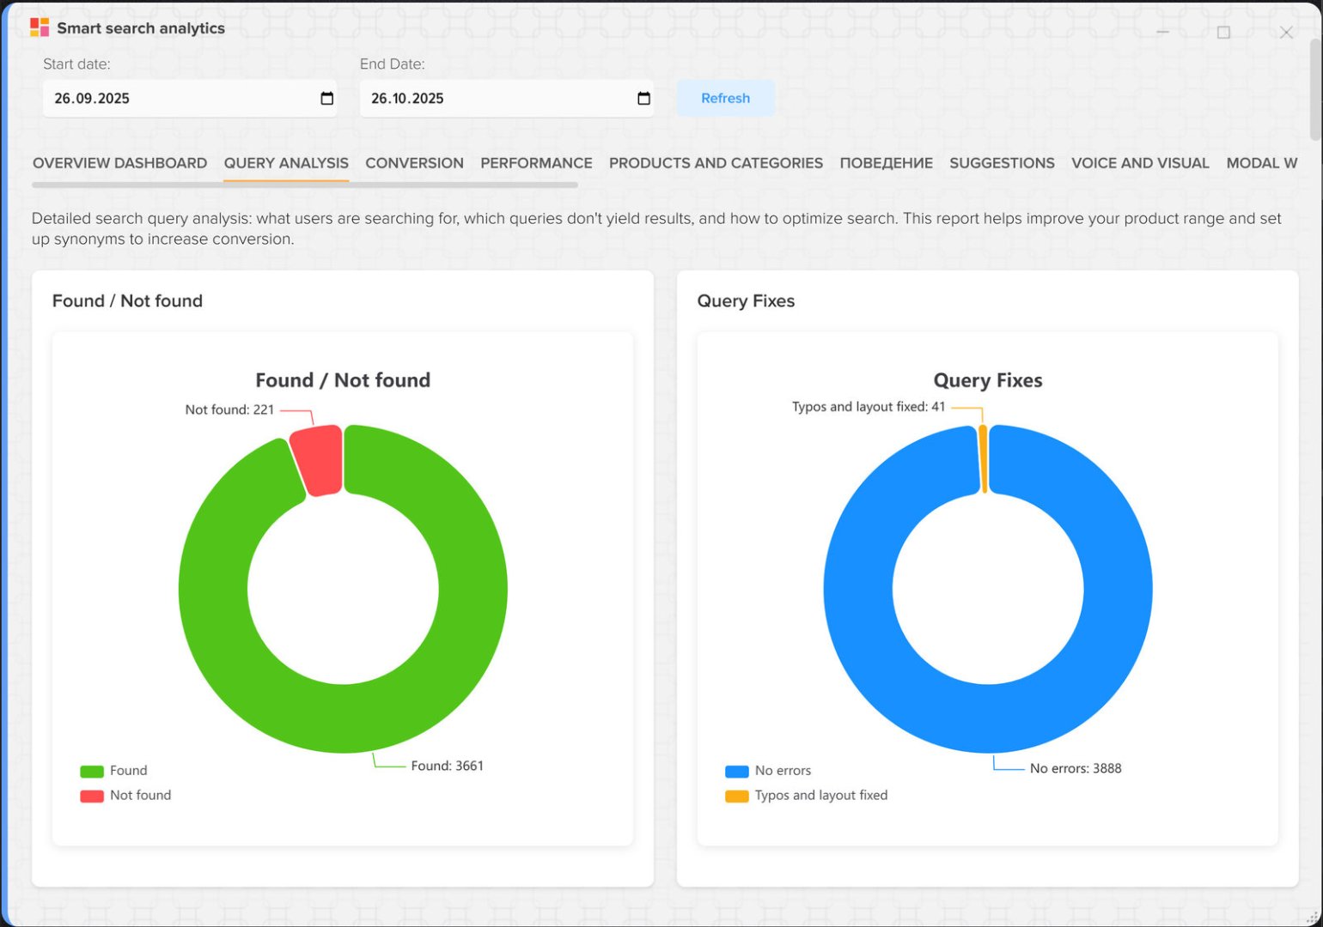
Task: Switch to the Overview Dashboard tab
Action: pos(119,163)
